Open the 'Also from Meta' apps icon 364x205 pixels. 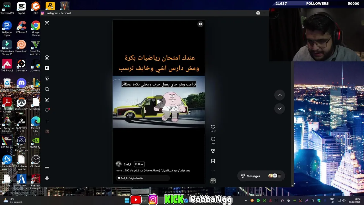pos(47,178)
